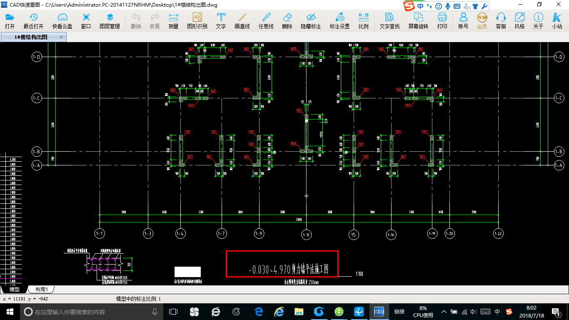Switch to the 模型 model tab
Image resolution: width=569 pixels, height=320 pixels.
(15, 289)
